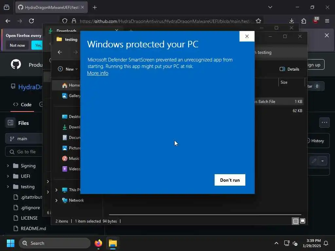335x251 pixels.
Task: Open the notifications bell icon
Action: click(x=326, y=243)
